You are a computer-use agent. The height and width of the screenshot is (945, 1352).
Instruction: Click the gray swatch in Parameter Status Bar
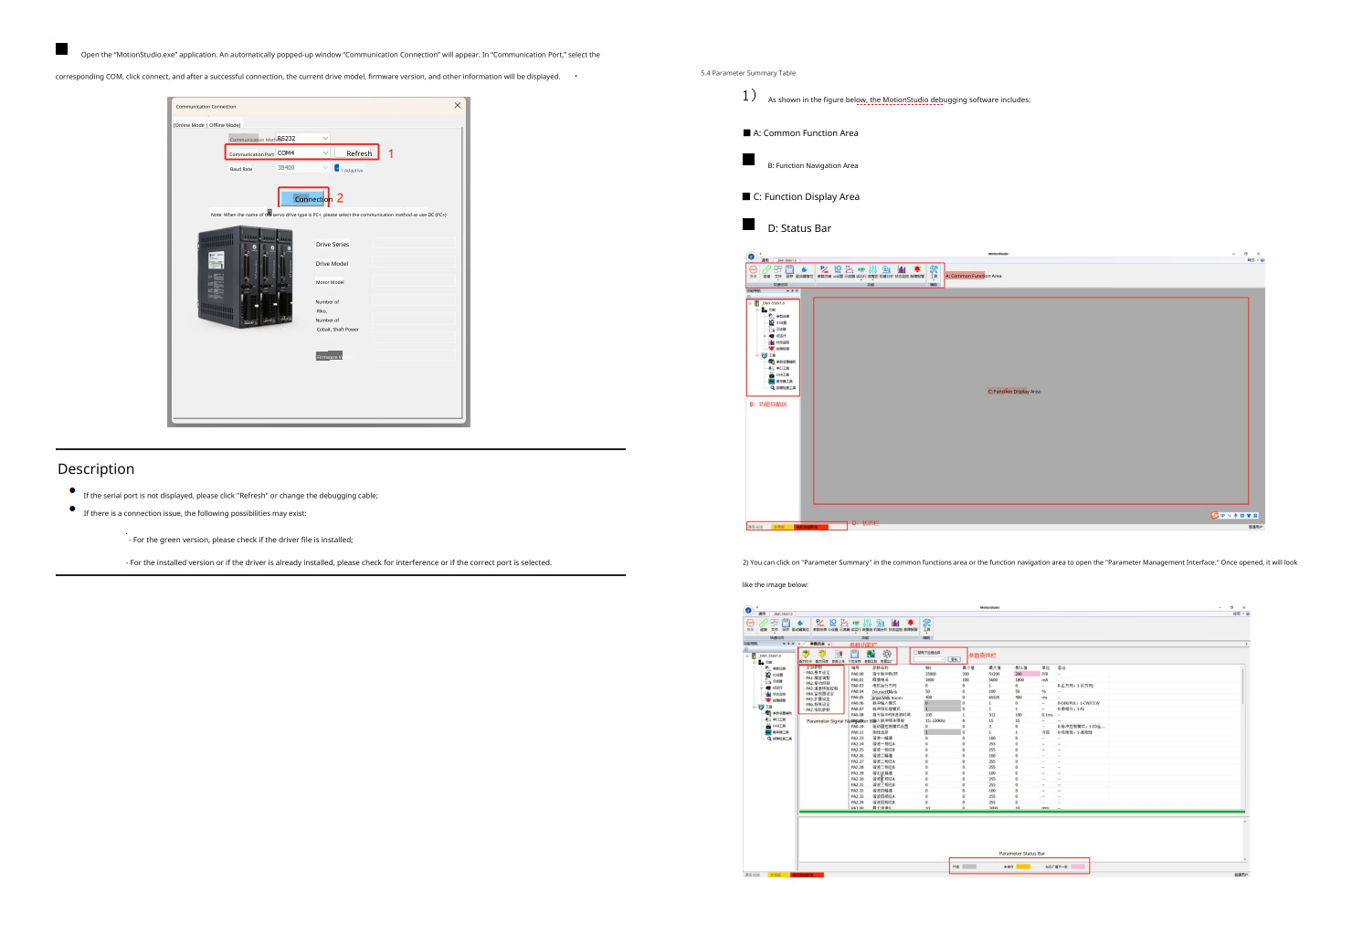pyautogui.click(x=969, y=866)
